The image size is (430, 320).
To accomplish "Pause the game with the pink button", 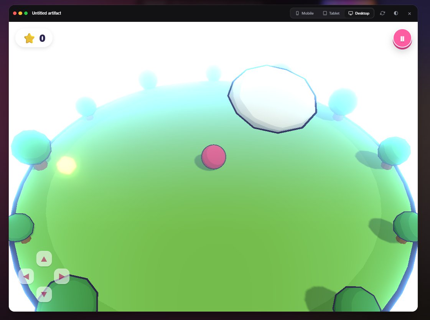I will [402, 39].
